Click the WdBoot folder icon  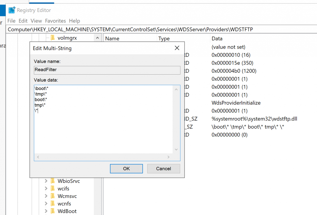(x=53, y=211)
